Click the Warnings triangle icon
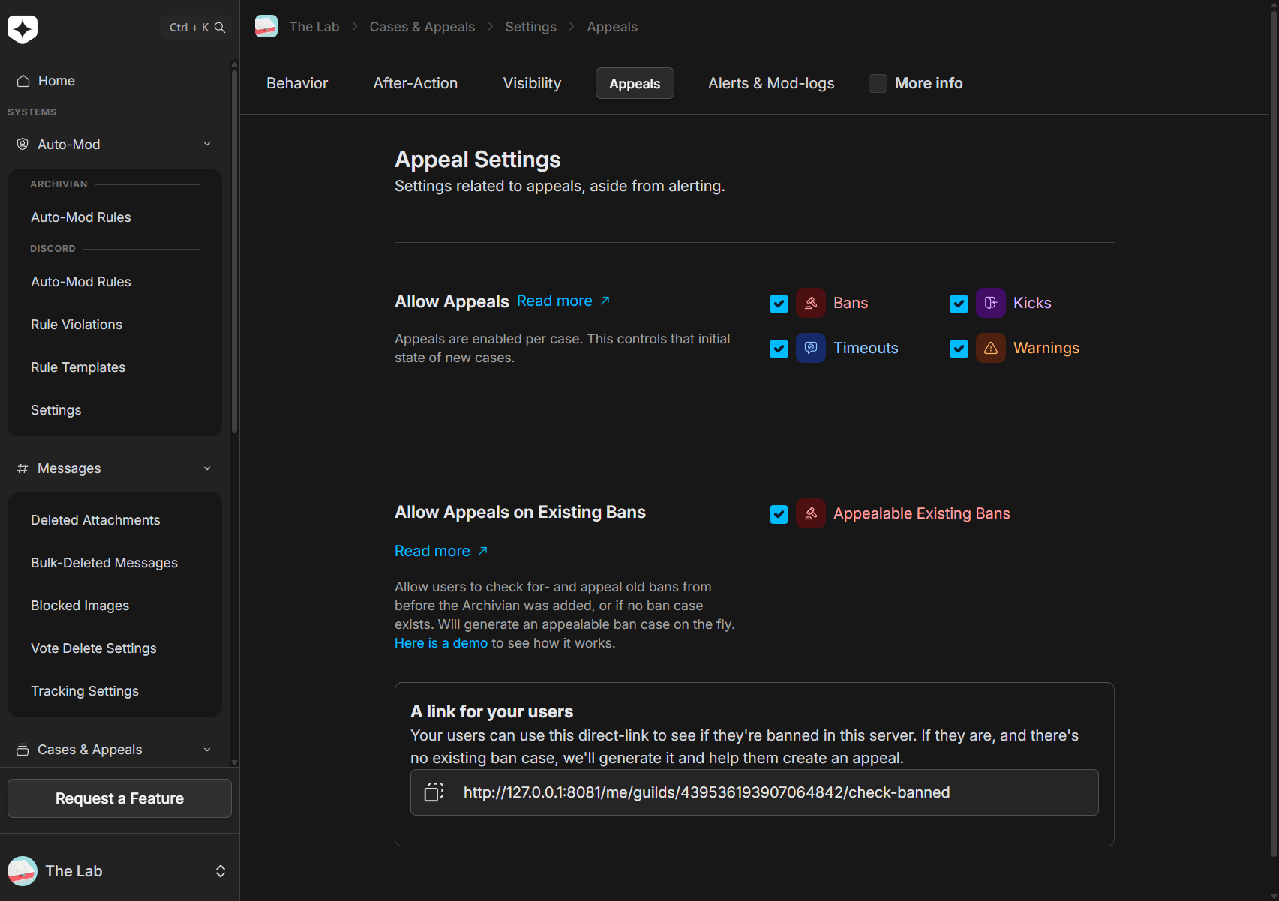 pos(991,348)
